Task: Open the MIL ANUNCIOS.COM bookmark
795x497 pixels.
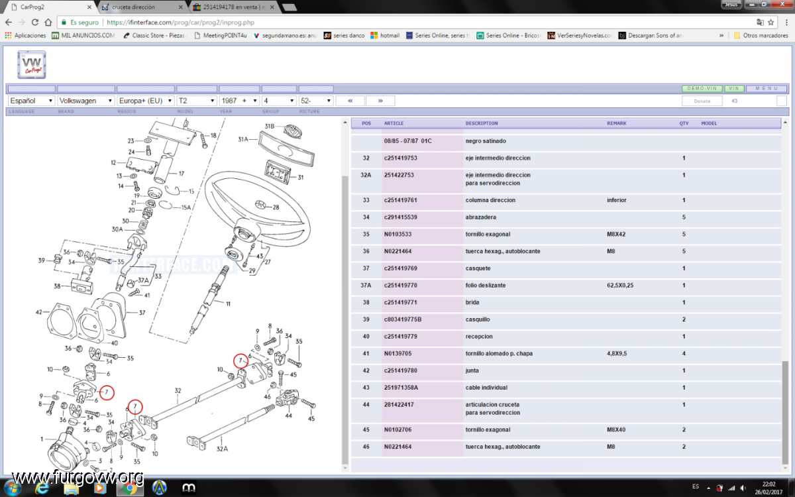Action: 83,35
